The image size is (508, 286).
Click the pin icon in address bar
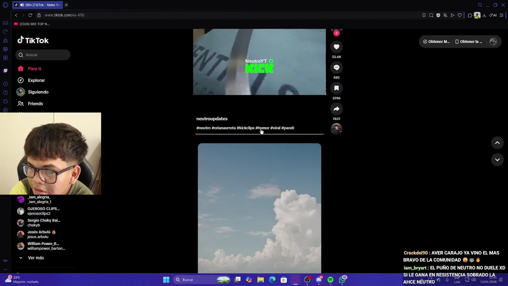coord(424,15)
